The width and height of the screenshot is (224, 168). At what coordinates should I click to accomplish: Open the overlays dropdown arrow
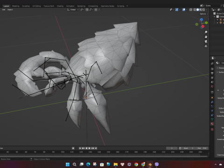click(x=187, y=10)
